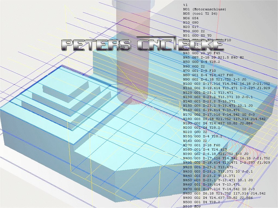Click the line "N440 G01 X-23.2 Y-13.371"
The height and width of the screenshot is (208, 278).
(x=209, y=176)
